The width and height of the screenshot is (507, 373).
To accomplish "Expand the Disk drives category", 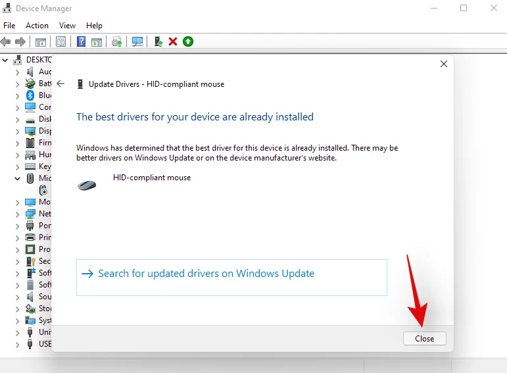I will pyautogui.click(x=18, y=120).
